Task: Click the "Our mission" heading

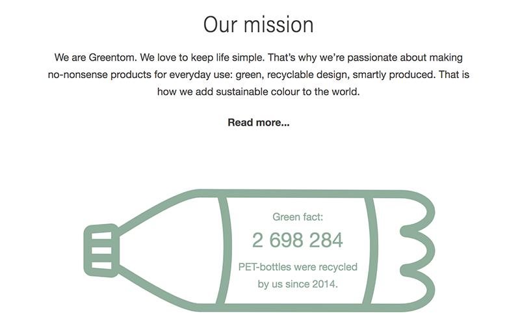Action: [258, 25]
